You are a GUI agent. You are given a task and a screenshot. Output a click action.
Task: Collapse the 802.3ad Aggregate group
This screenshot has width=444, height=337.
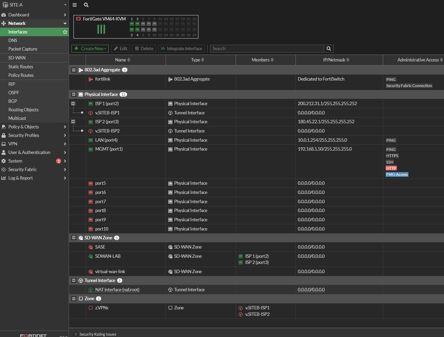[73, 70]
